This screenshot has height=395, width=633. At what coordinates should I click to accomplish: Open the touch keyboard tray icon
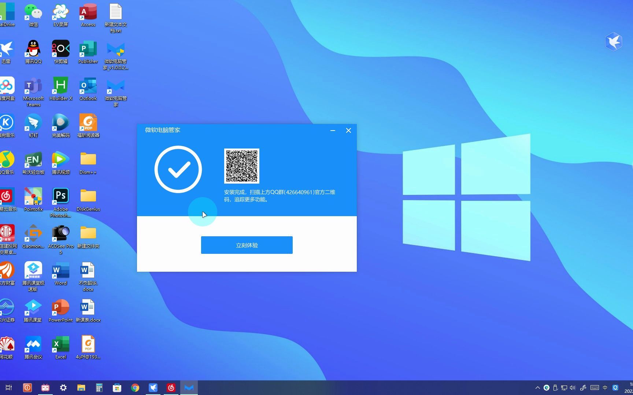[x=595, y=388]
